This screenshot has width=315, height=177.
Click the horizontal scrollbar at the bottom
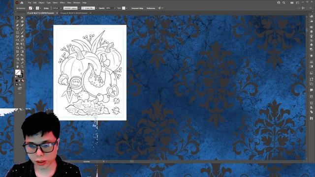coord(131,161)
